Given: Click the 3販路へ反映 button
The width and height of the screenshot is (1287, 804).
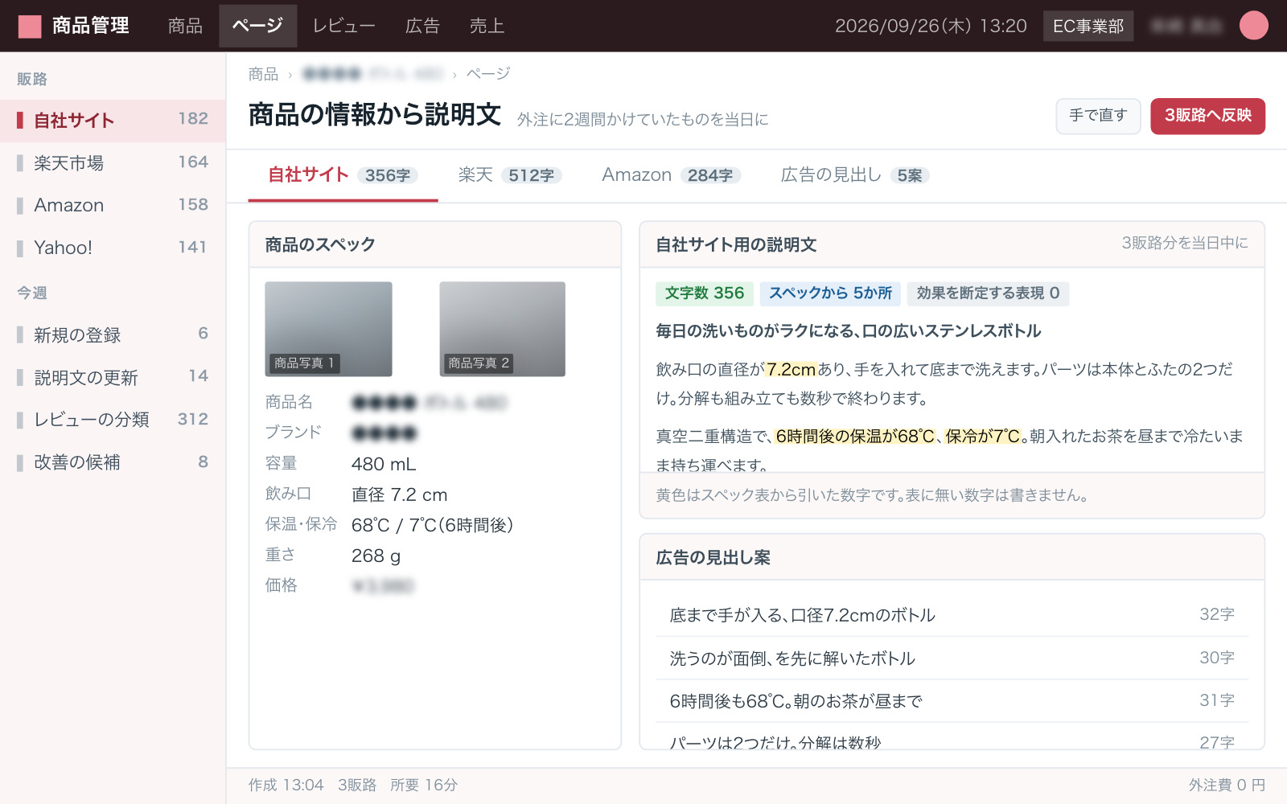Looking at the screenshot, I should point(1207,116).
